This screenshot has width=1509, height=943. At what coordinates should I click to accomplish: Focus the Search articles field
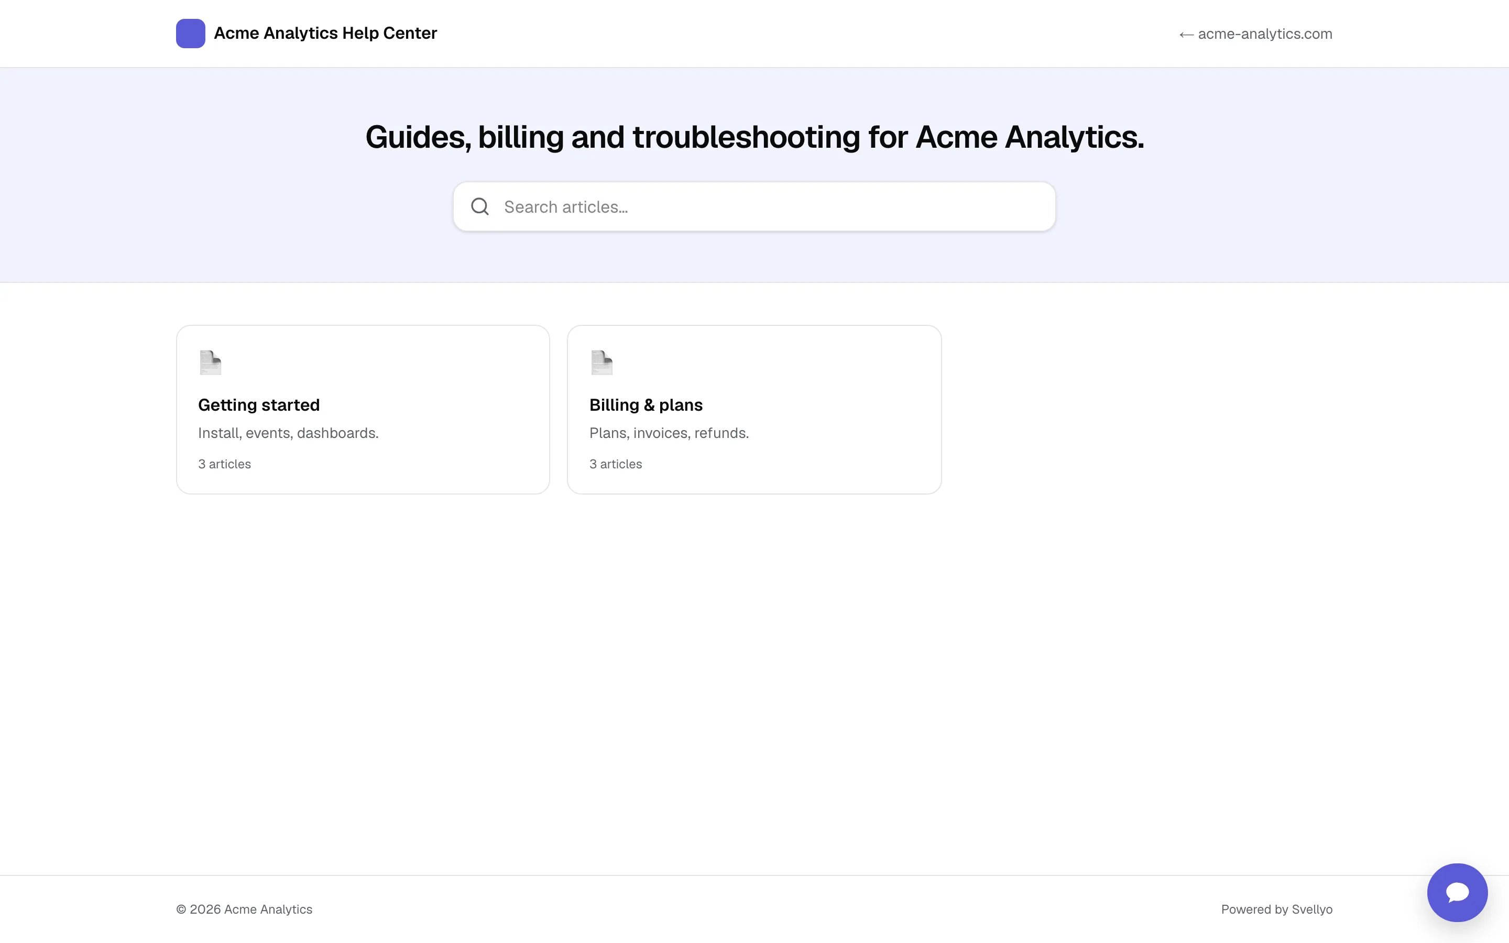754,206
